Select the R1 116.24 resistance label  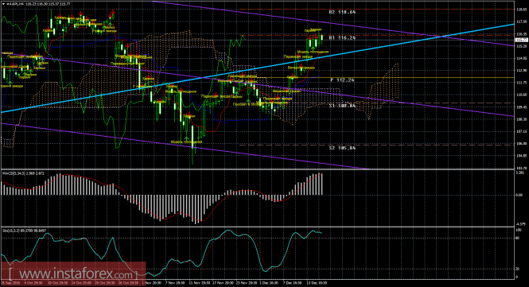(342, 38)
